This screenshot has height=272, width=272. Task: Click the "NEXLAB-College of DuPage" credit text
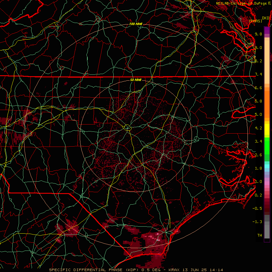(242, 3)
